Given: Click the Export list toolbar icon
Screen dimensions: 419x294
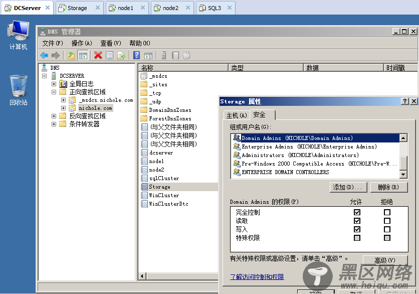Looking at the screenshot, I should (x=121, y=55).
